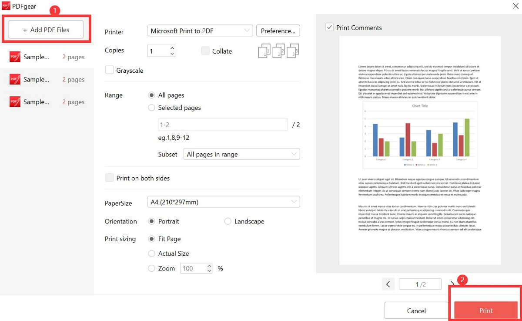The width and height of the screenshot is (522, 321).
Task: Switch orientation to Landscape
Action: pyautogui.click(x=228, y=221)
